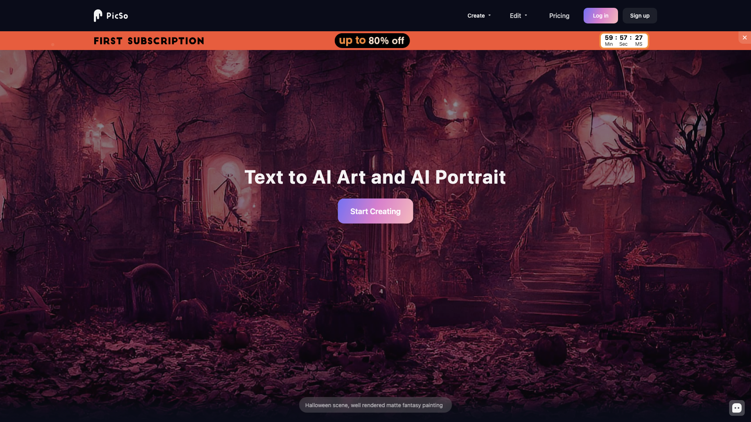Click the chatbot assistant icon

737,408
